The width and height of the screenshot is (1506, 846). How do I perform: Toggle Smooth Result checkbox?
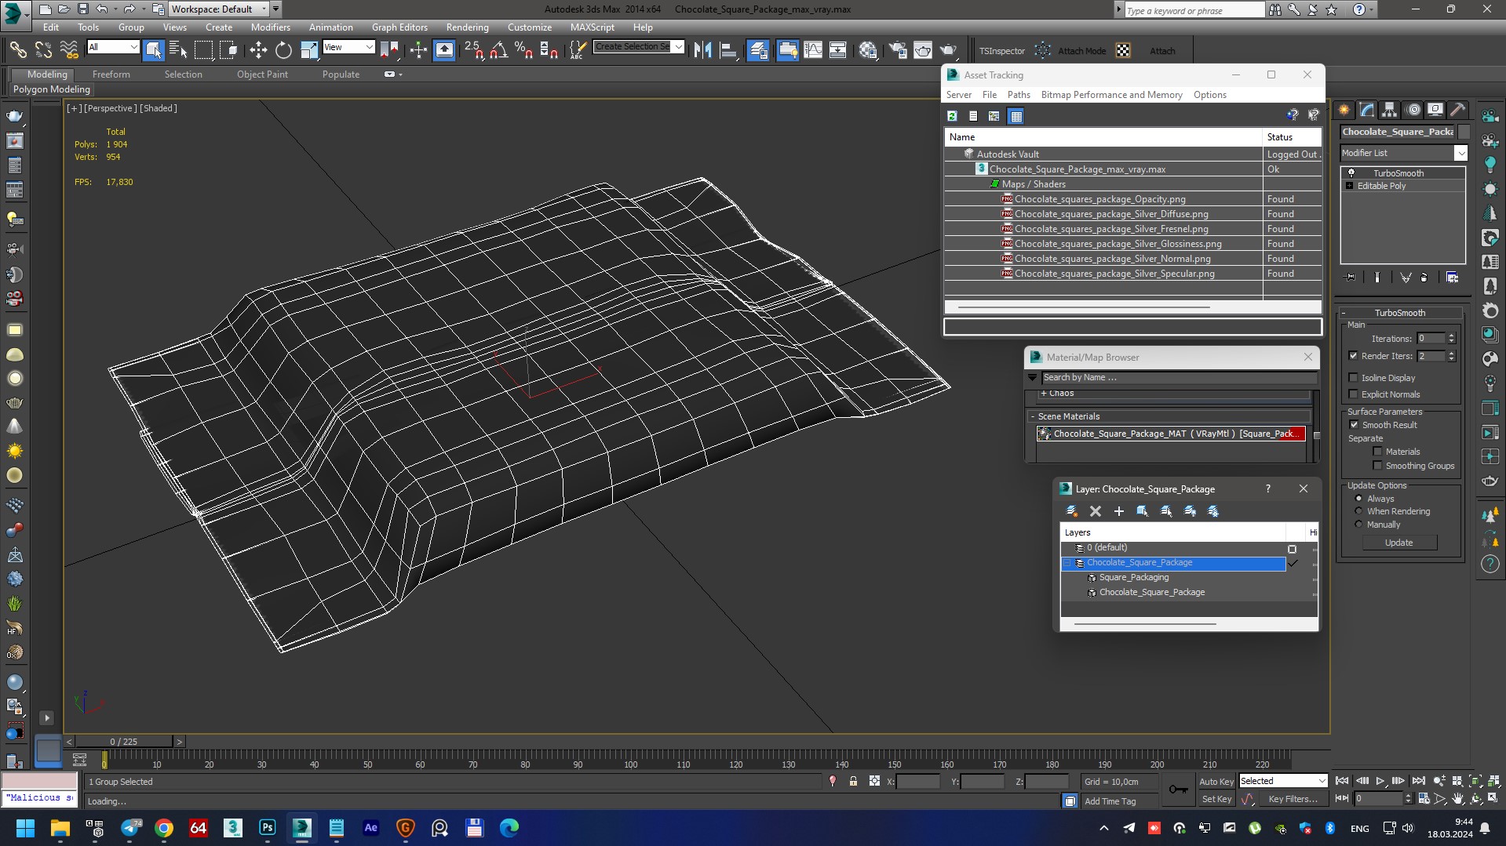tap(1353, 425)
